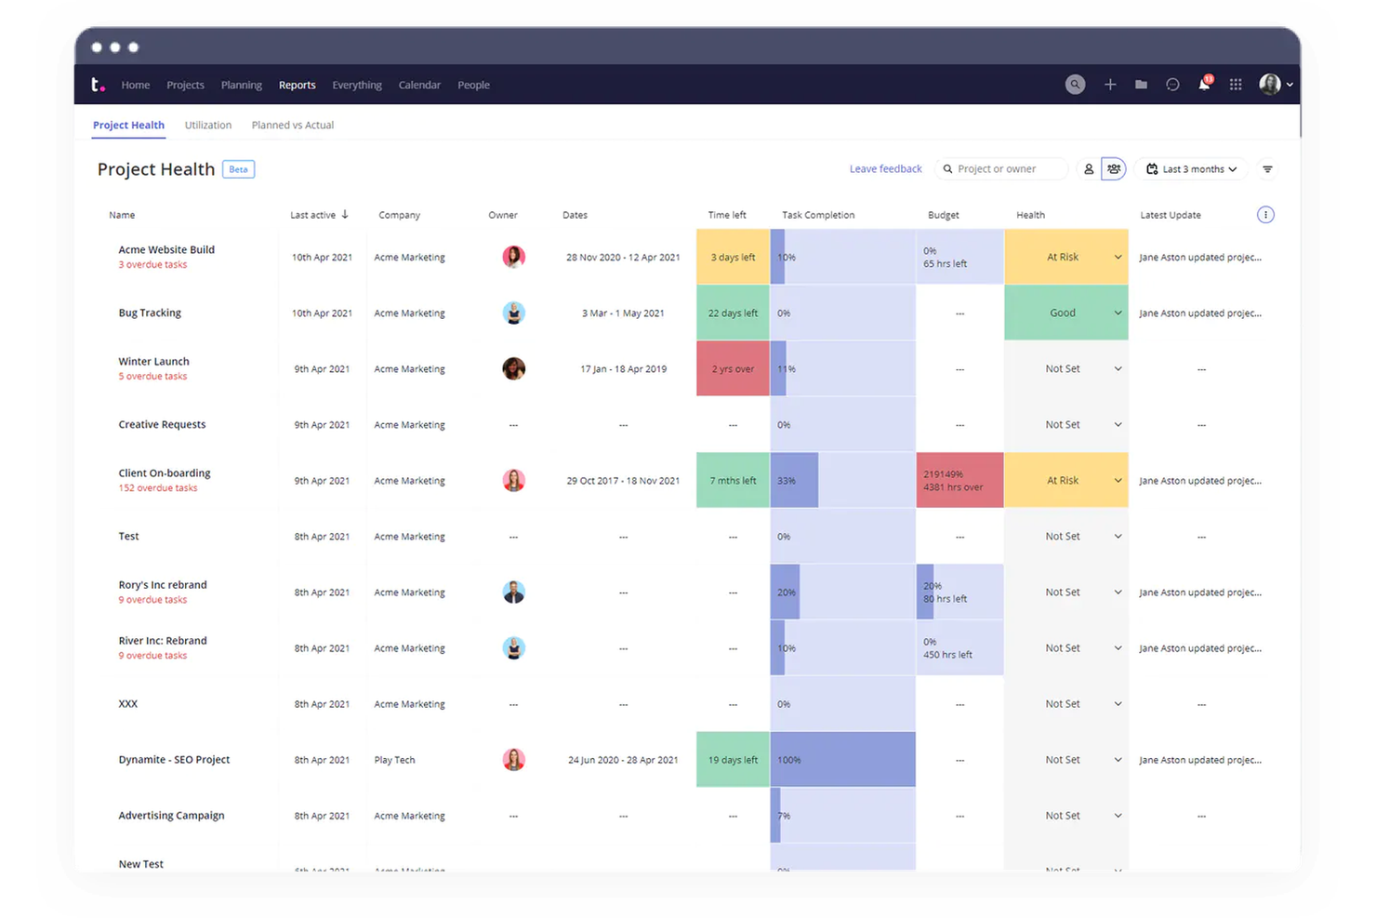Open the Last 3 months date range dropdown
The width and height of the screenshot is (1376, 918).
coord(1191,168)
